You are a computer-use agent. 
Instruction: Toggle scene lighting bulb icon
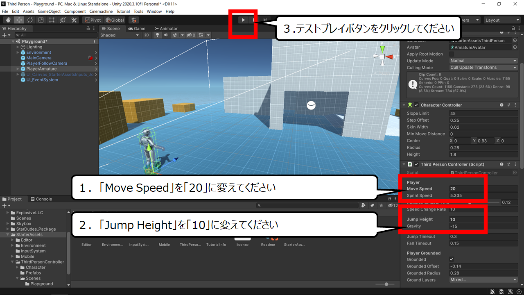[x=157, y=35]
